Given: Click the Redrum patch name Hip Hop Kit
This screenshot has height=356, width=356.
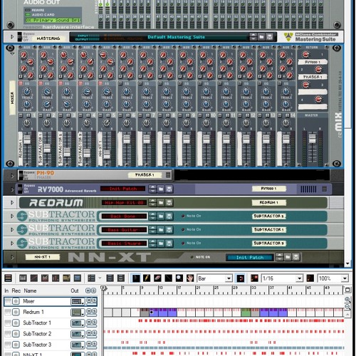Looking at the screenshot, I should pos(124,203).
